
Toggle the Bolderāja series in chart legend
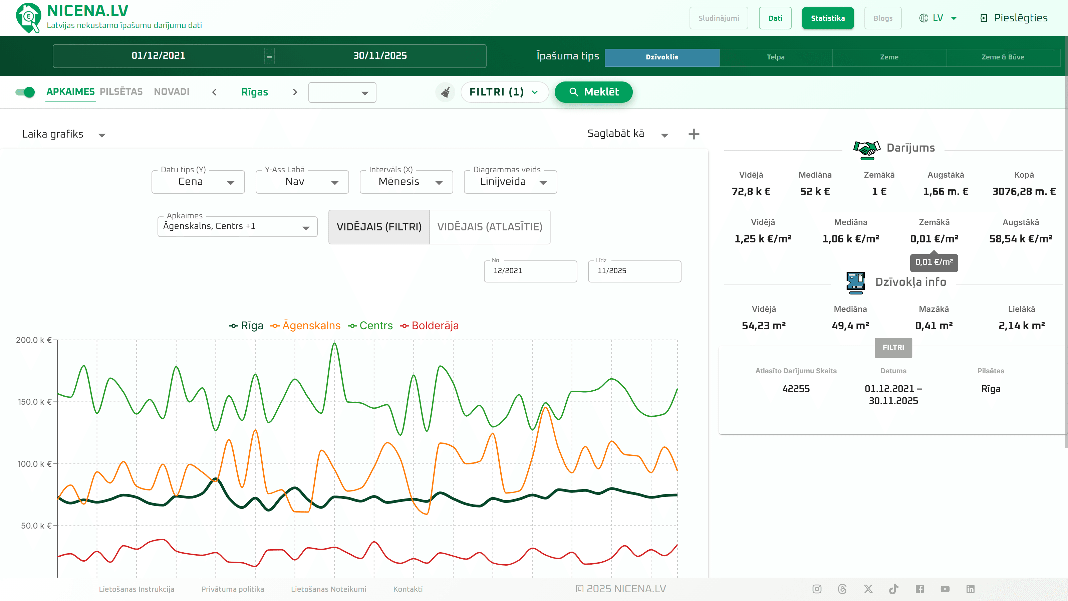pyautogui.click(x=429, y=326)
